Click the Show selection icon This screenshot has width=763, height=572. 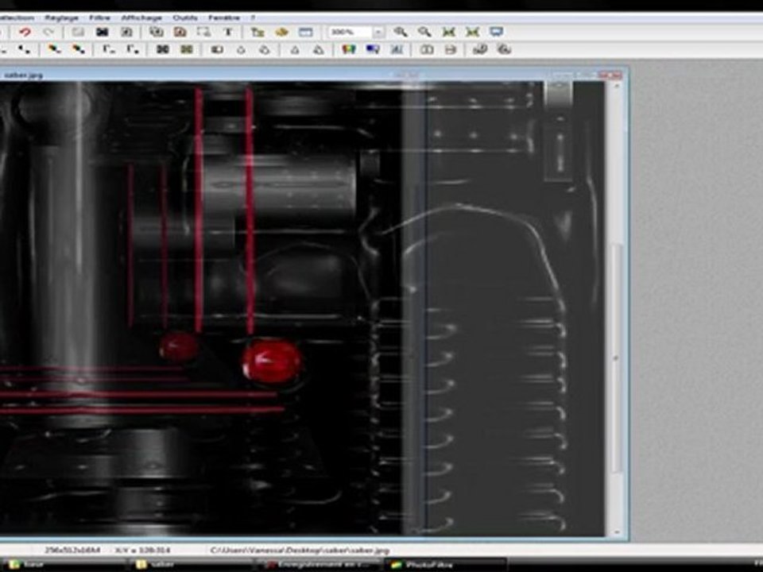point(204,32)
